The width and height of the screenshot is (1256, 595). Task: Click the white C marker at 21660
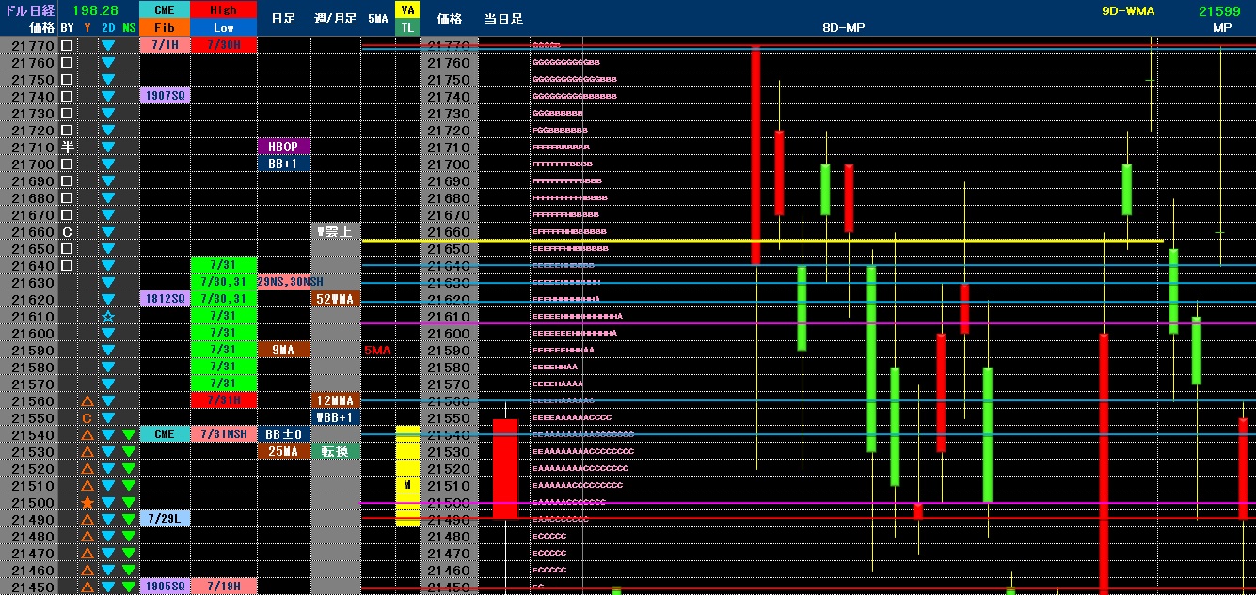[67, 232]
